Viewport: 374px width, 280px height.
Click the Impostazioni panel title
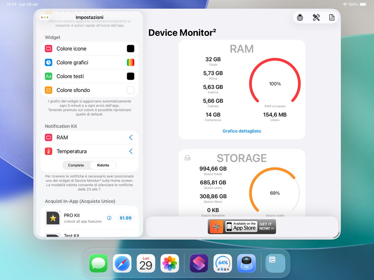click(x=89, y=17)
